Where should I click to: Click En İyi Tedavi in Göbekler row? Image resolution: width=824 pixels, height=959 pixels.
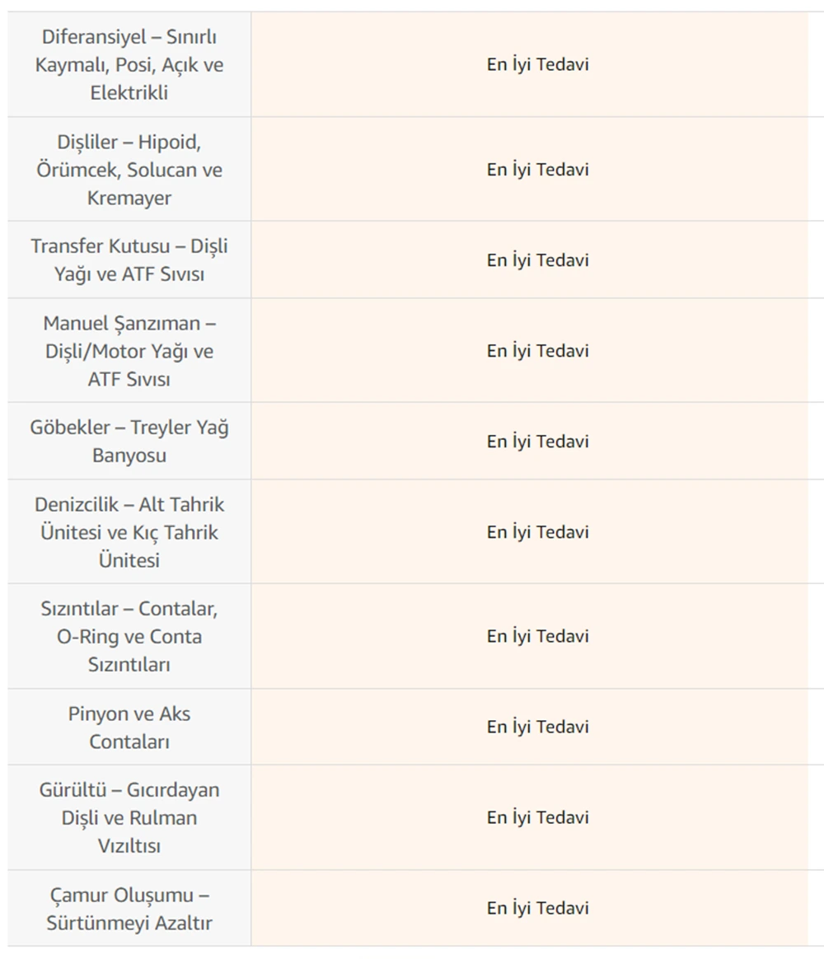538,441
